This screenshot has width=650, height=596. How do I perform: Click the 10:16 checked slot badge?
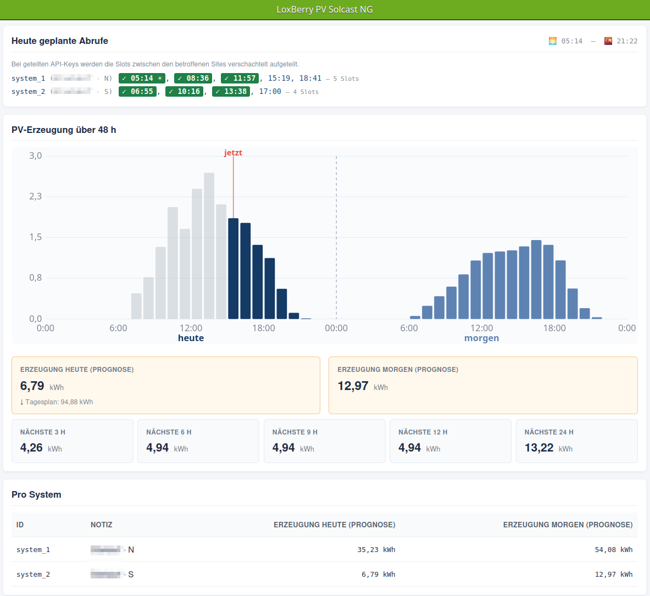pyautogui.click(x=185, y=92)
